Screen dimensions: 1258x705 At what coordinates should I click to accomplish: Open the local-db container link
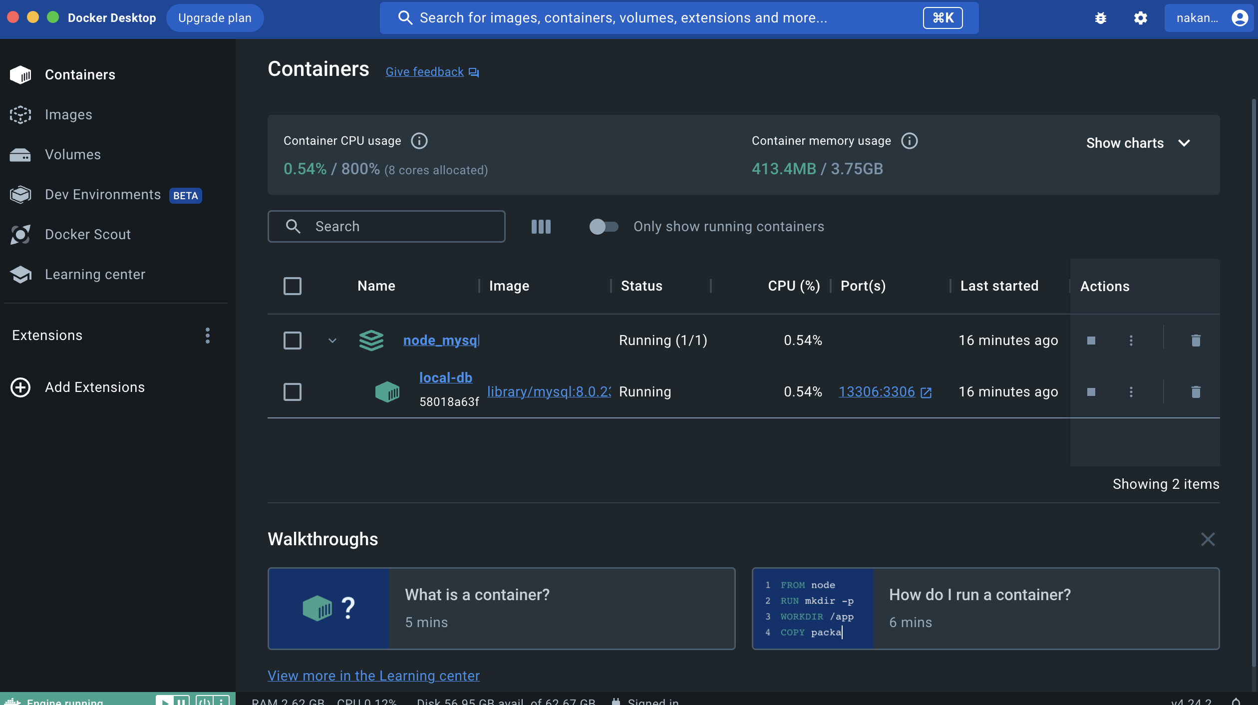point(446,378)
